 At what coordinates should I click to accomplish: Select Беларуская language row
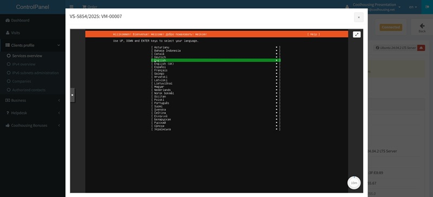(x=215, y=120)
